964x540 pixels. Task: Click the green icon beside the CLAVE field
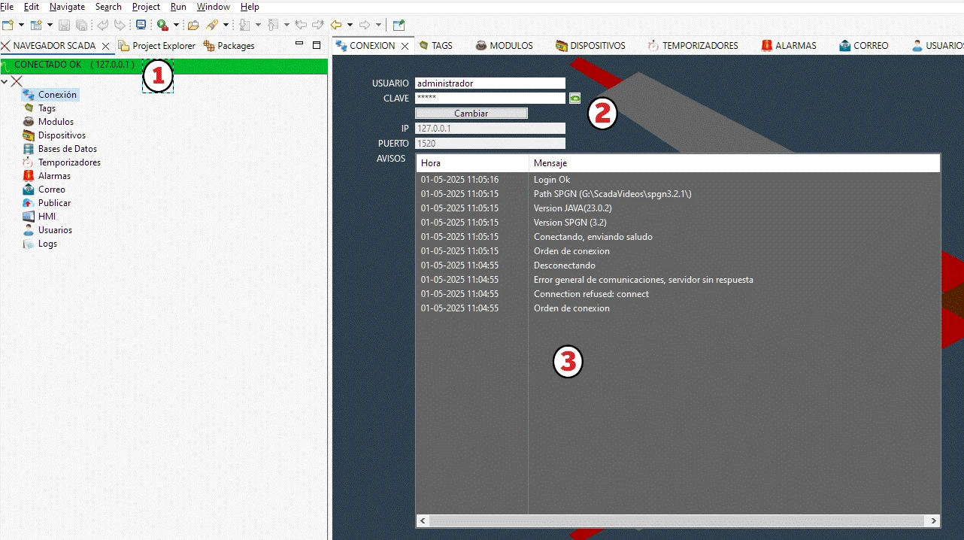[574, 98]
